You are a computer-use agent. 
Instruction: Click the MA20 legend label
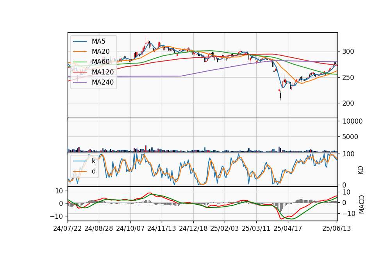[x=100, y=51]
